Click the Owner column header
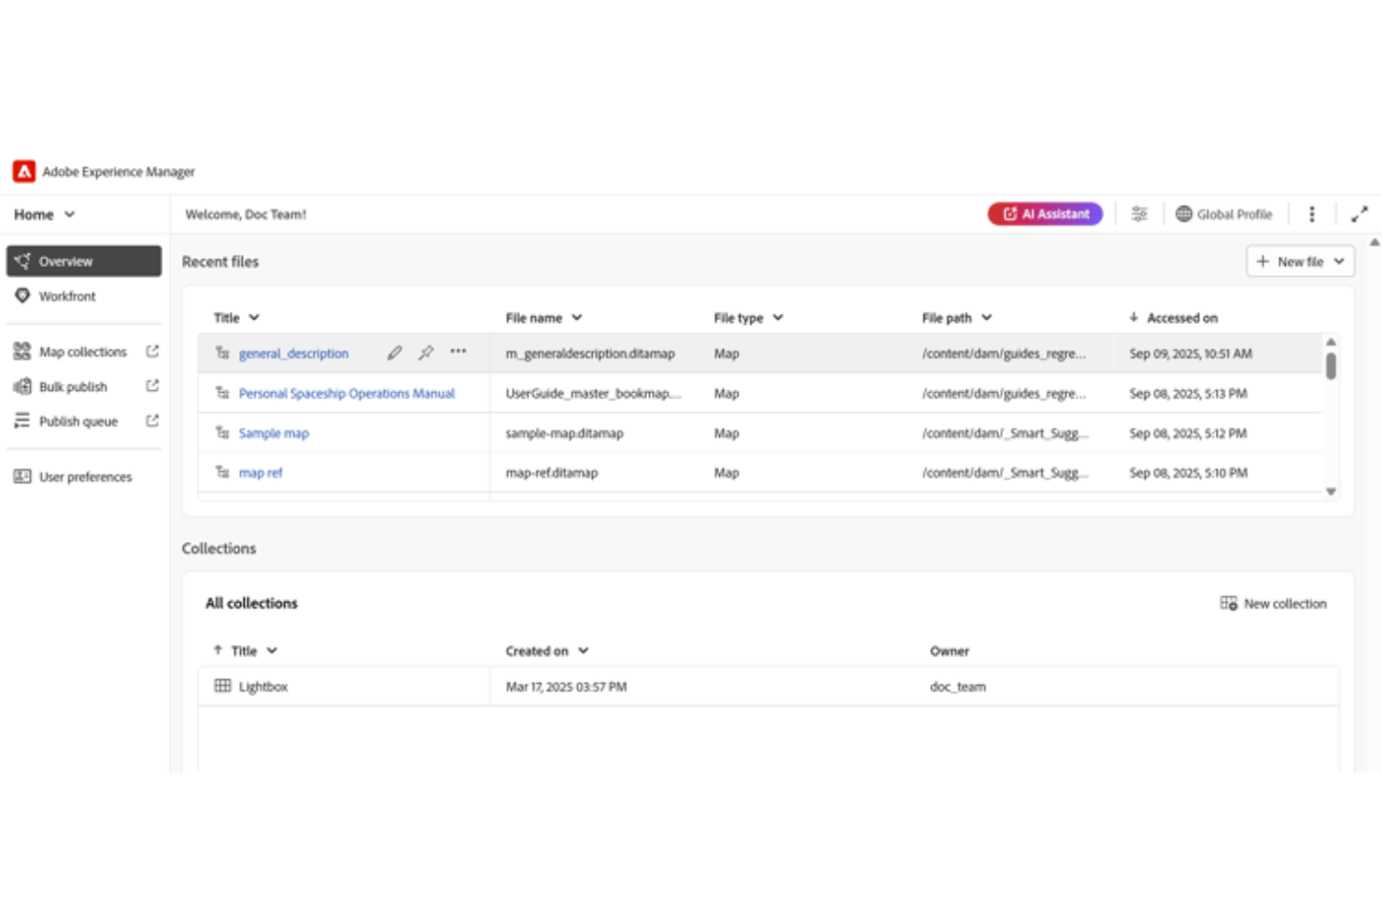Screen dimensions: 1382x921 coord(950,651)
